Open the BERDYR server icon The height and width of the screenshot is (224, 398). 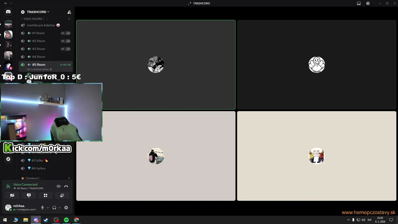pyautogui.click(x=8, y=24)
